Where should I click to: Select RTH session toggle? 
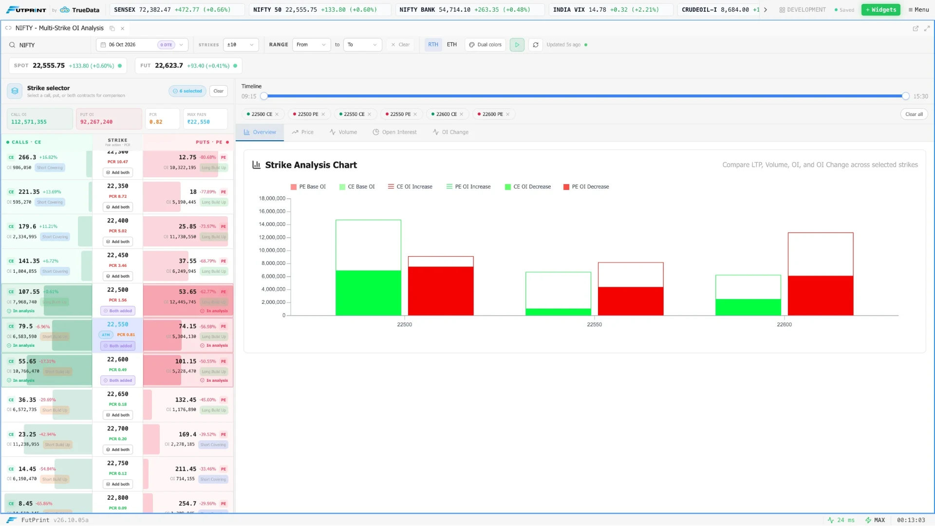(433, 45)
